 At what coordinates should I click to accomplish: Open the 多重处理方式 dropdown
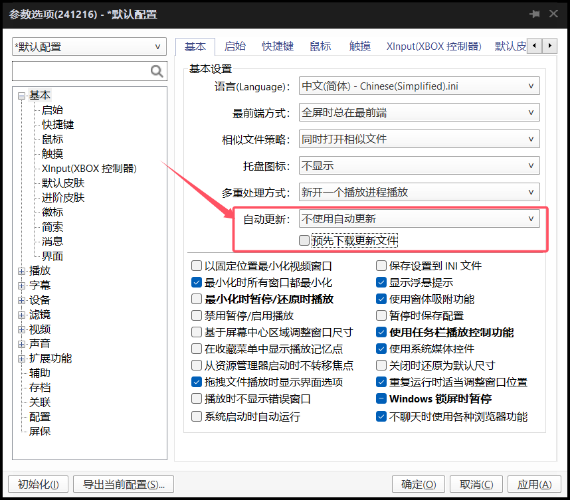pos(419,192)
